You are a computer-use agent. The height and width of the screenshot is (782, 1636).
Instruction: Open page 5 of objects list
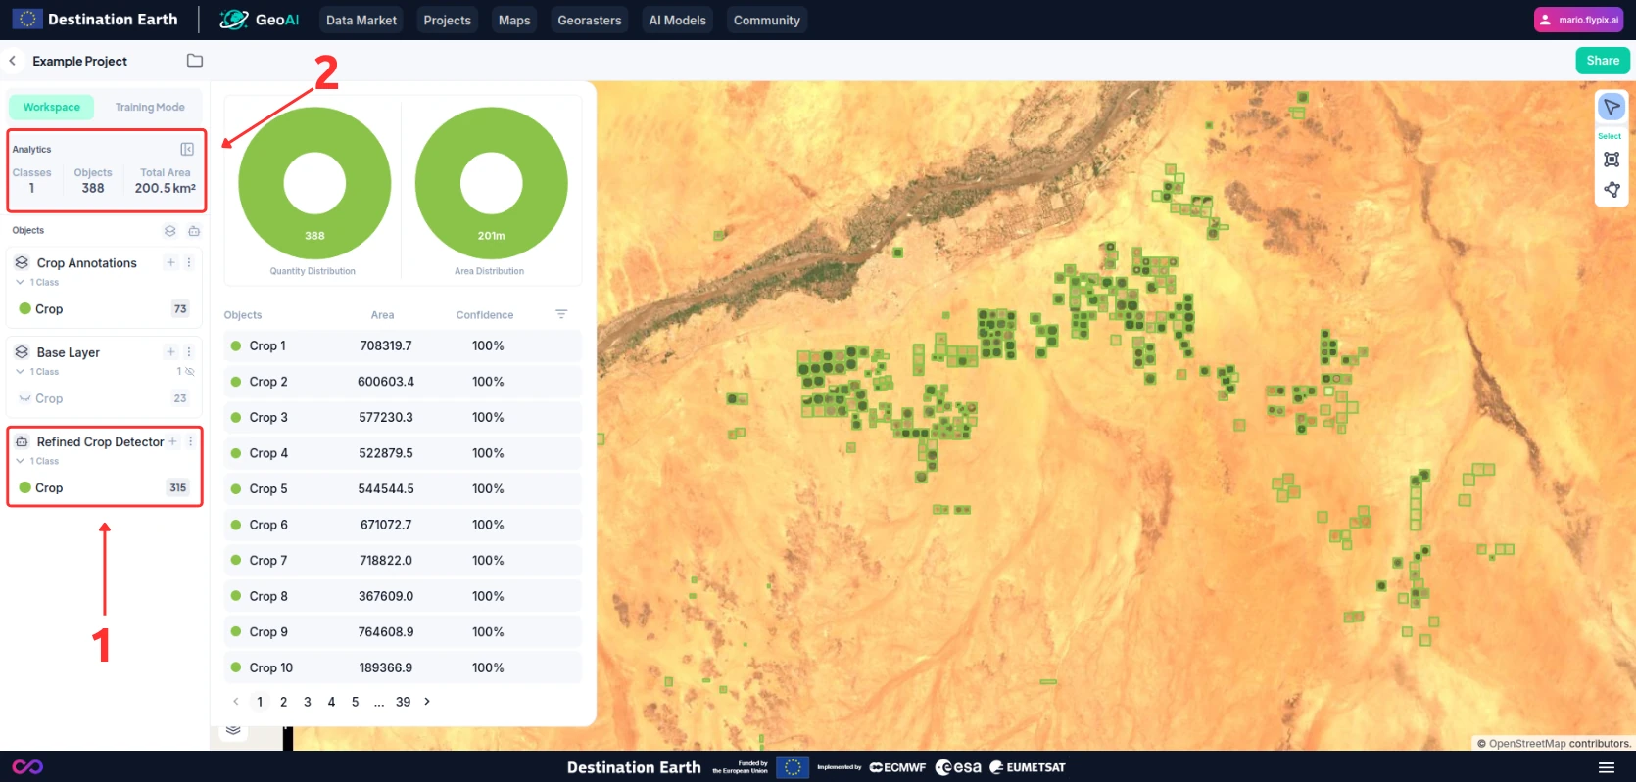click(355, 702)
